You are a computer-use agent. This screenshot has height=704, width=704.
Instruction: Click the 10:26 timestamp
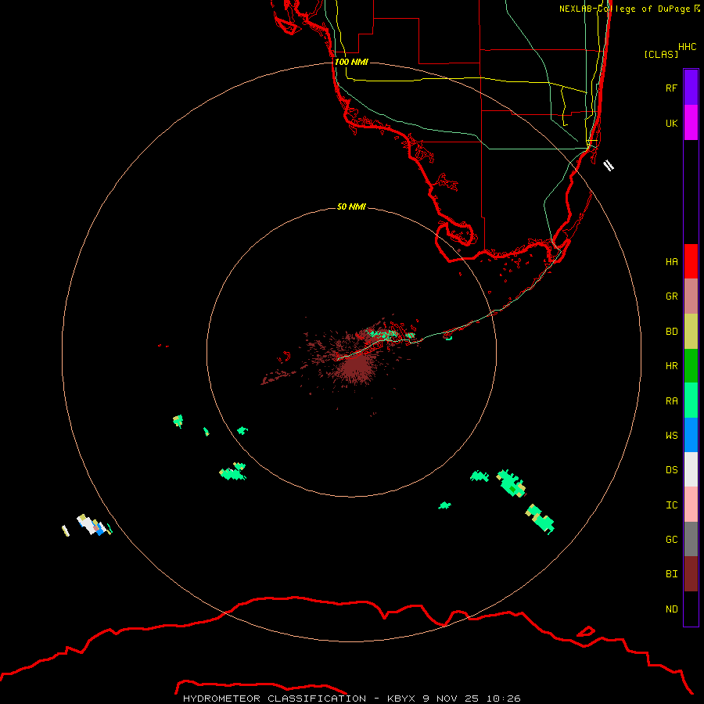point(504,699)
